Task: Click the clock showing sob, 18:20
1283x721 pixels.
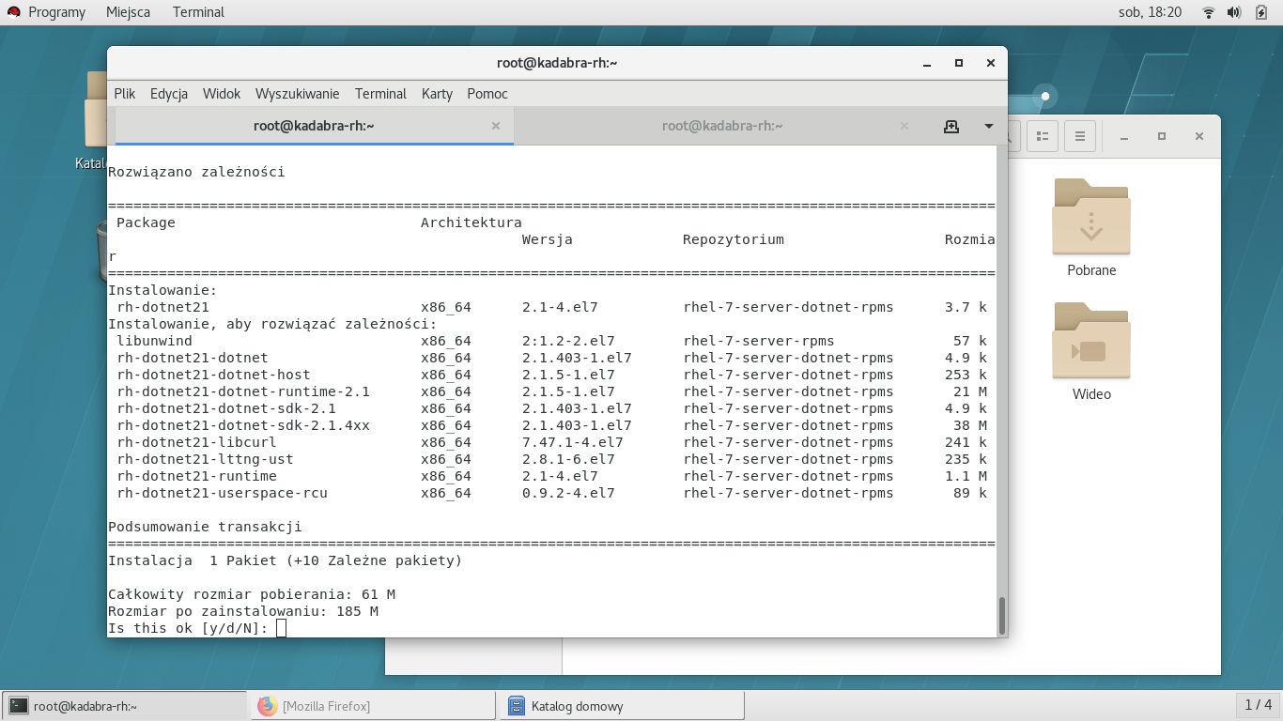Action: point(1151,12)
